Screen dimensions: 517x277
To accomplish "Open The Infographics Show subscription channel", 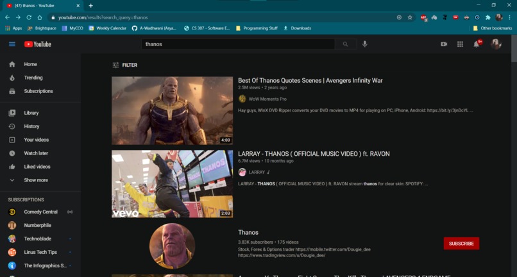I will pyautogui.click(x=40, y=265).
